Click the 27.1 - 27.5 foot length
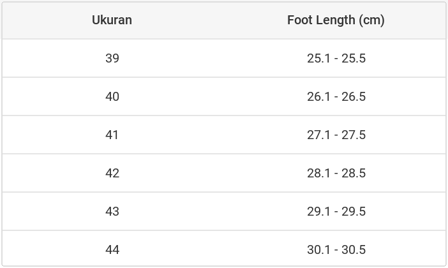The height and width of the screenshot is (268, 448). 336,135
